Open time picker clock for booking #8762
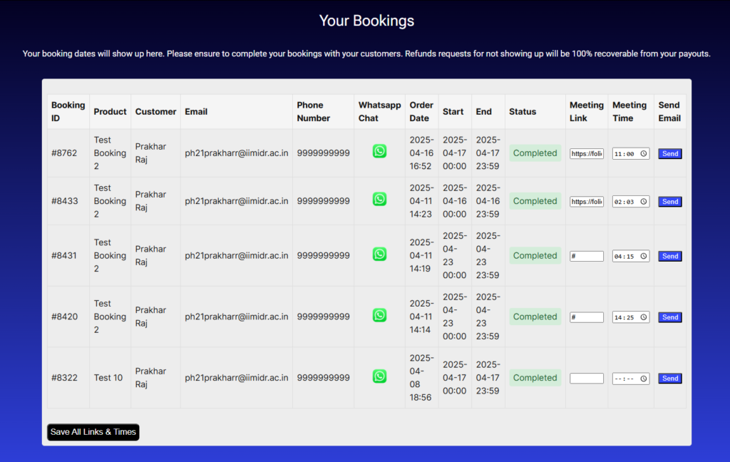Image resolution: width=730 pixels, height=462 pixels. point(644,154)
